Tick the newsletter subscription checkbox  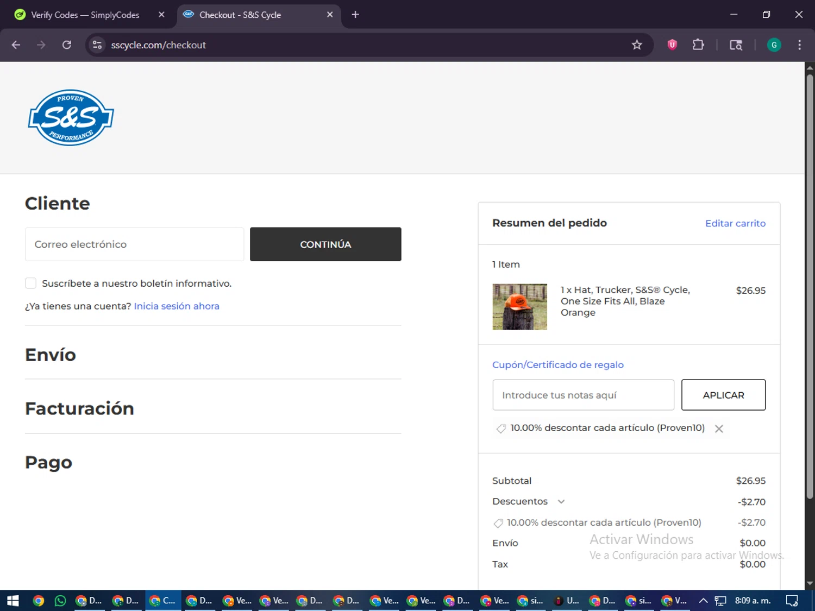31,283
